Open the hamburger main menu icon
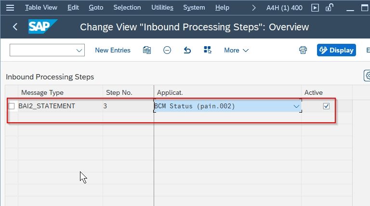Screen dimensions: 370x206 pyautogui.click(x=10, y=8)
